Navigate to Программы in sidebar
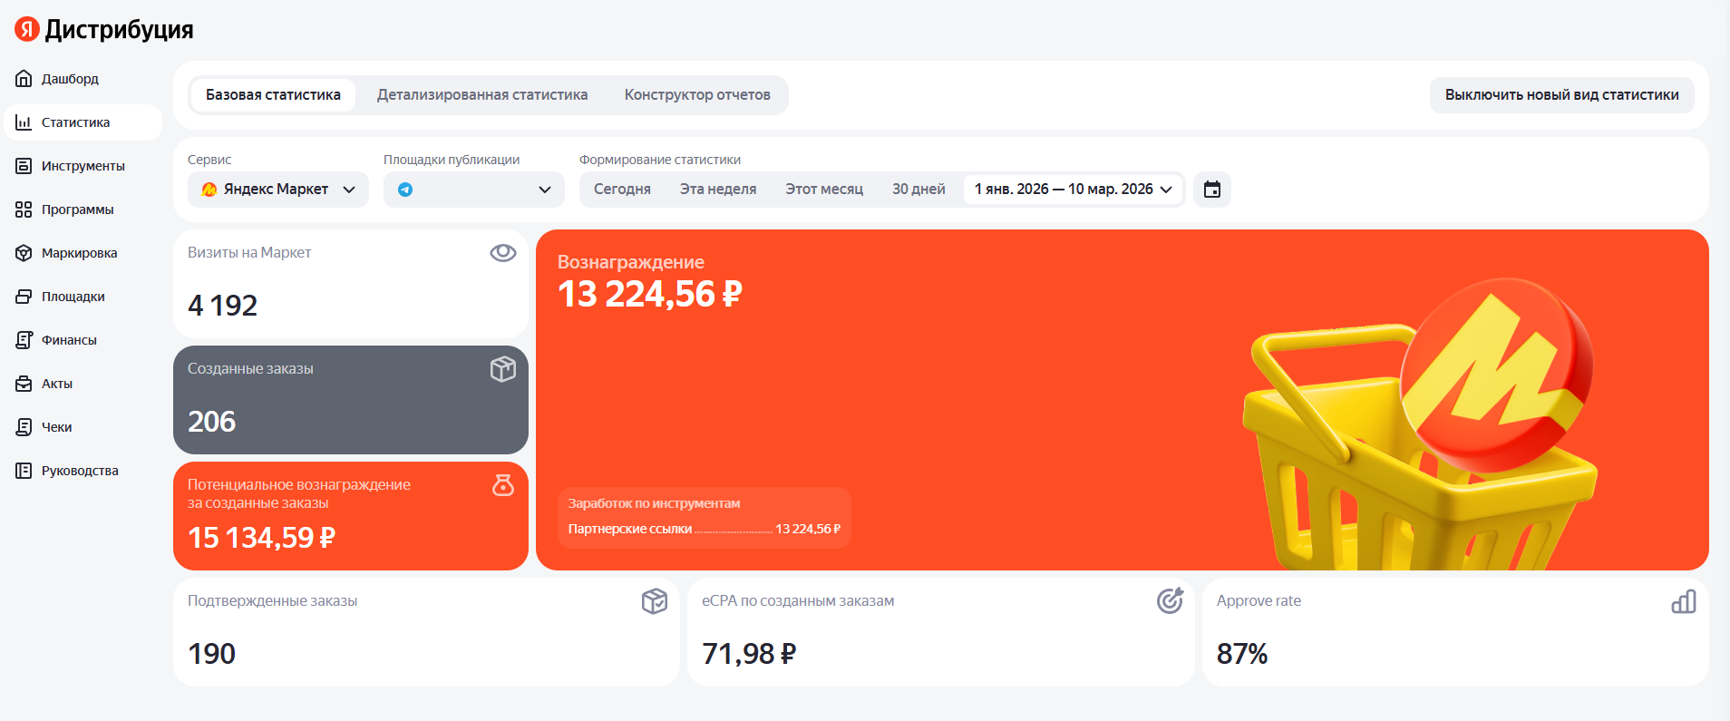This screenshot has width=1730, height=721. (x=83, y=209)
